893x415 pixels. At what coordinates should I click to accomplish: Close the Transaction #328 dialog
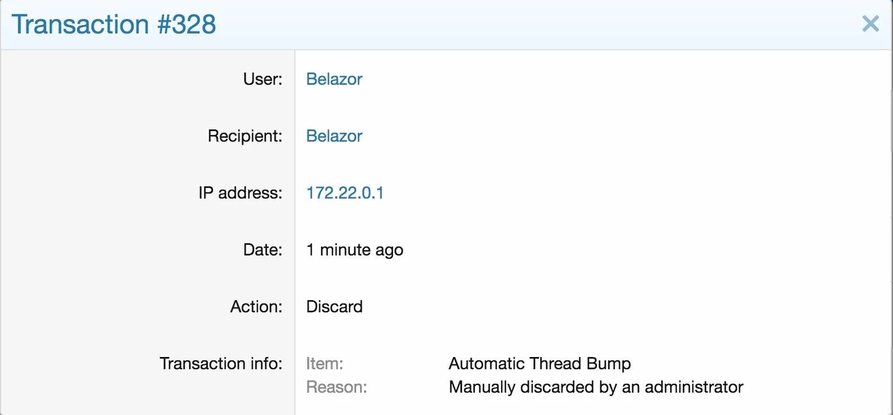870,24
